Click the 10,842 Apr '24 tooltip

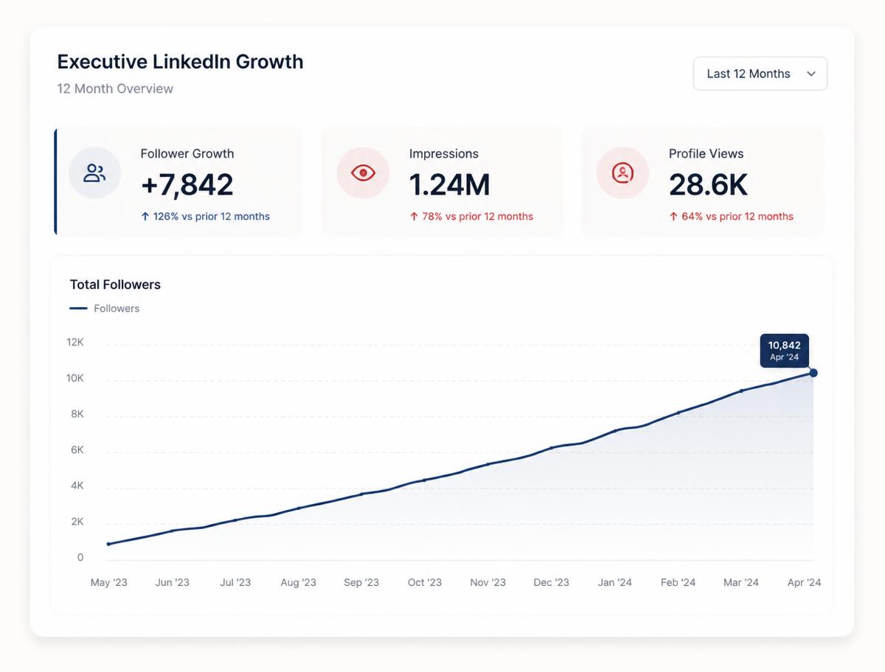pyautogui.click(x=784, y=350)
